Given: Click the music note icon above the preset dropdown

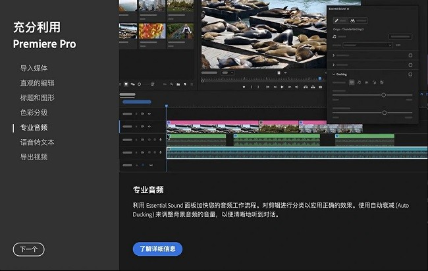Looking at the screenshot, I should pyautogui.click(x=334, y=37).
